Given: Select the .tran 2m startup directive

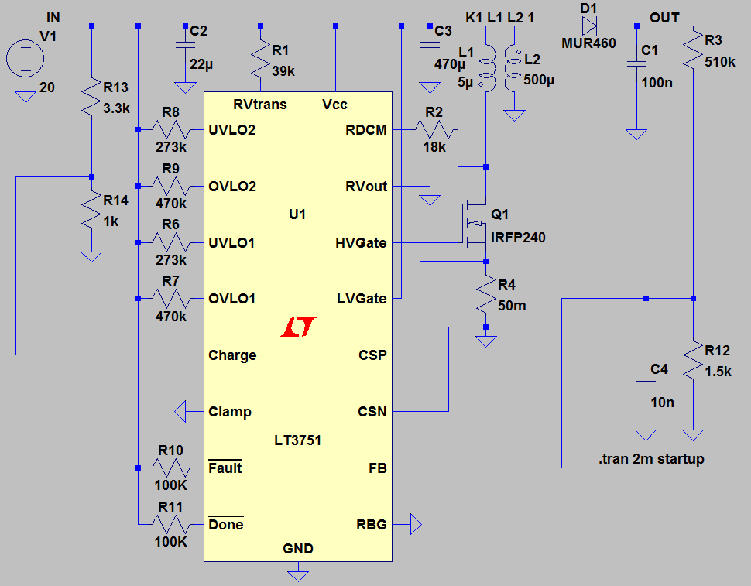Looking at the screenshot, I should click(651, 458).
